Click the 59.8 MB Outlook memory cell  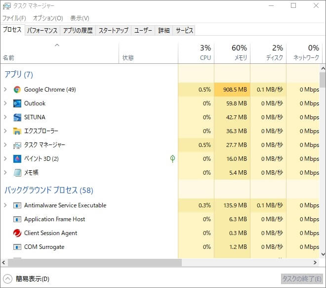(232, 103)
